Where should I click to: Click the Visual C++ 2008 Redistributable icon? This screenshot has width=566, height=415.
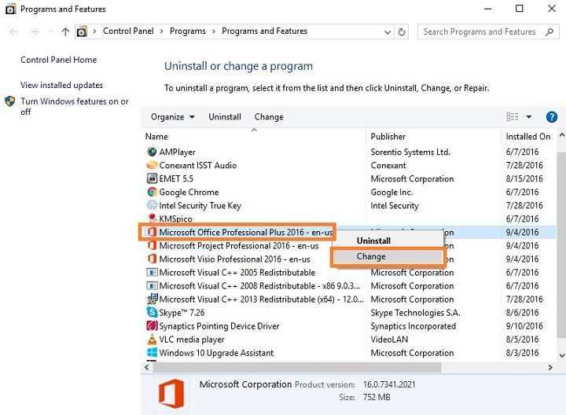coord(152,286)
